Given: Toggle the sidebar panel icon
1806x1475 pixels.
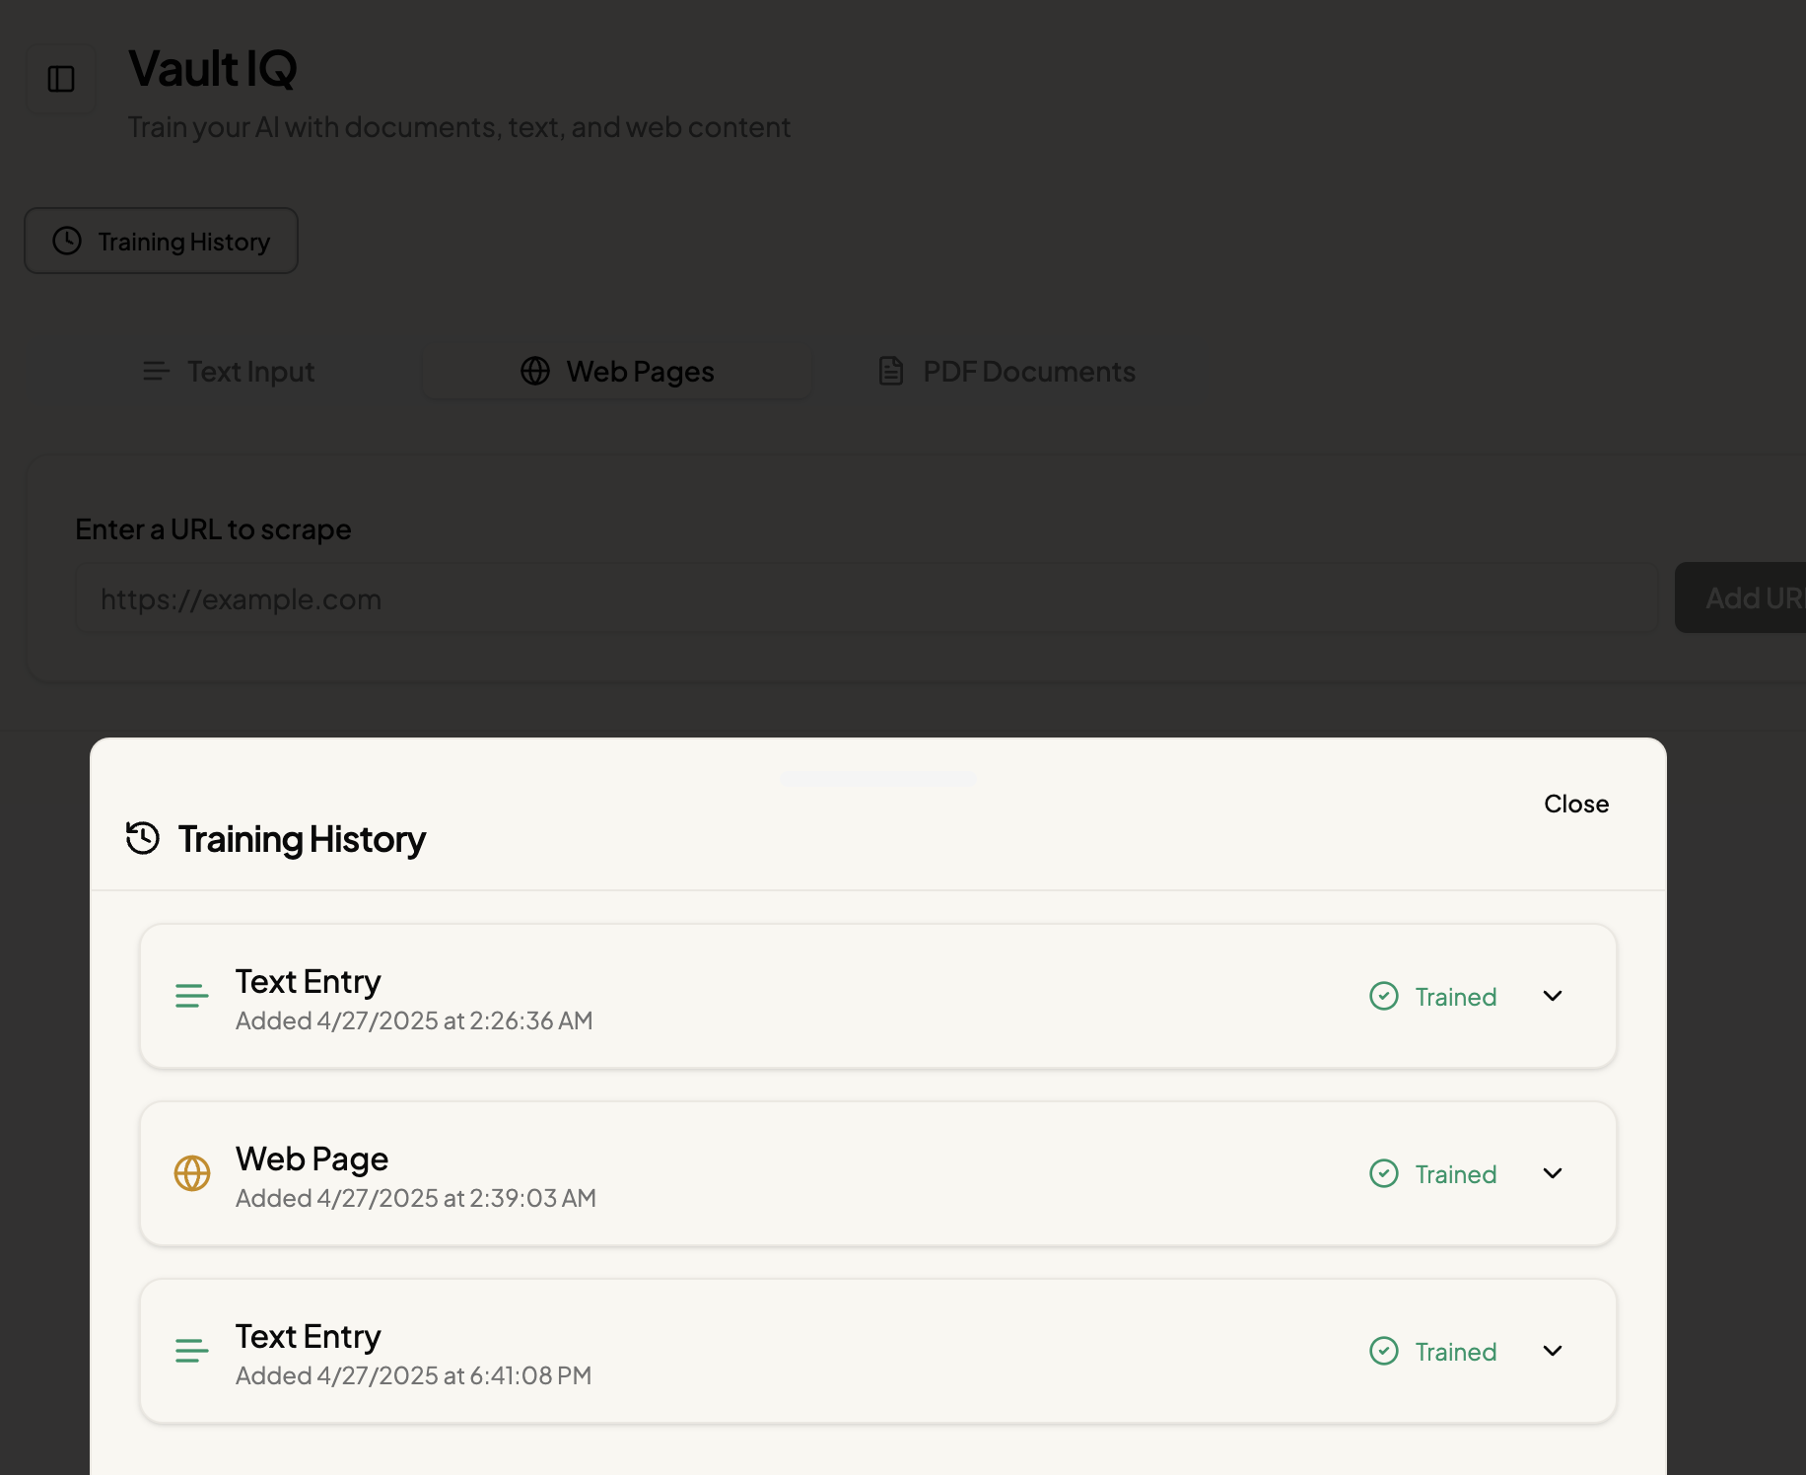Looking at the screenshot, I should (x=61, y=79).
